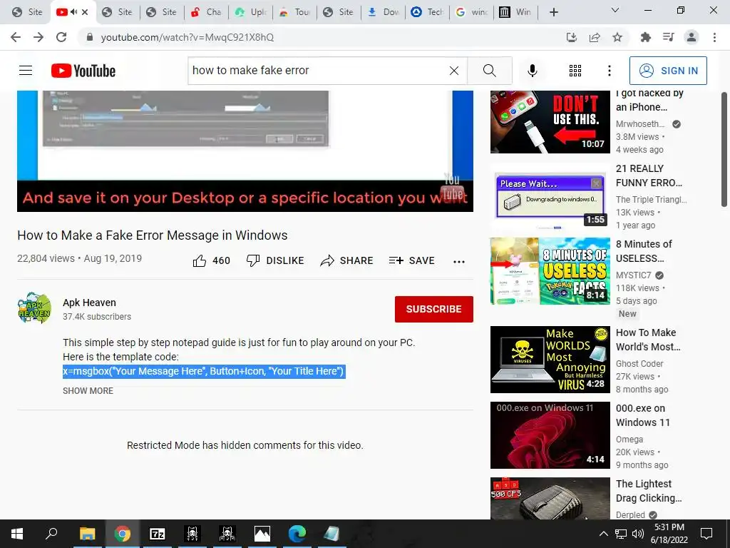Open The Lightest Drag Clicking title
Image resolution: width=730 pixels, height=548 pixels.
point(649,491)
